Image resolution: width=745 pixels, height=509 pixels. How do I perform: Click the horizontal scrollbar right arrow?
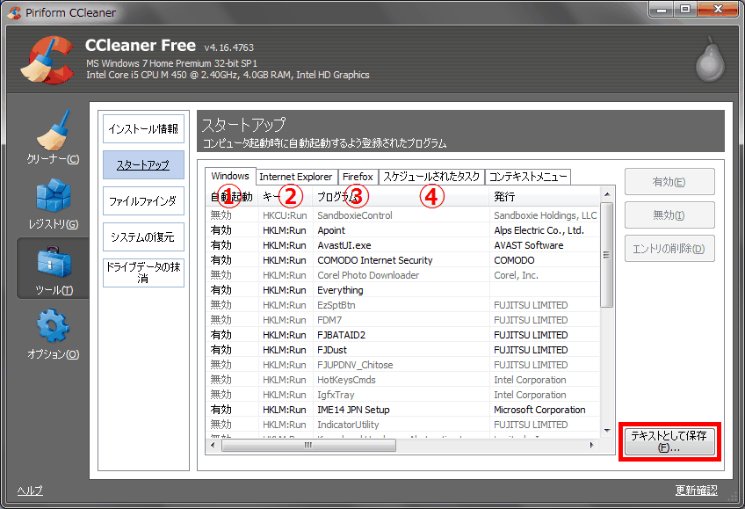(592, 446)
